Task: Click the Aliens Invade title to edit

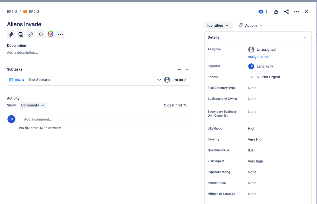Action: click(24, 24)
